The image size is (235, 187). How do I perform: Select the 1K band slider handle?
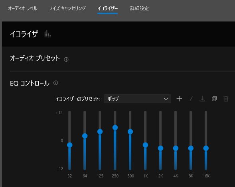point(145,145)
